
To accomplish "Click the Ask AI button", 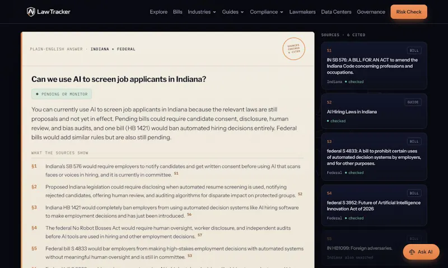I will tap(421, 252).
